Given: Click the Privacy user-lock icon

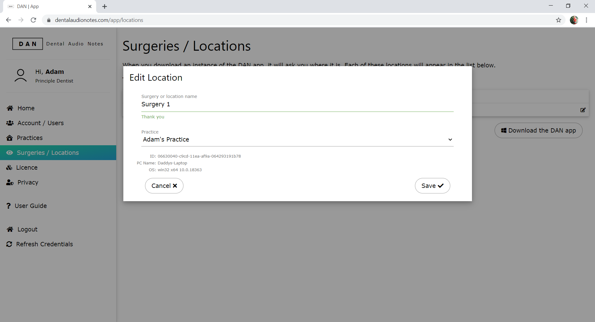Looking at the screenshot, I should (x=10, y=182).
